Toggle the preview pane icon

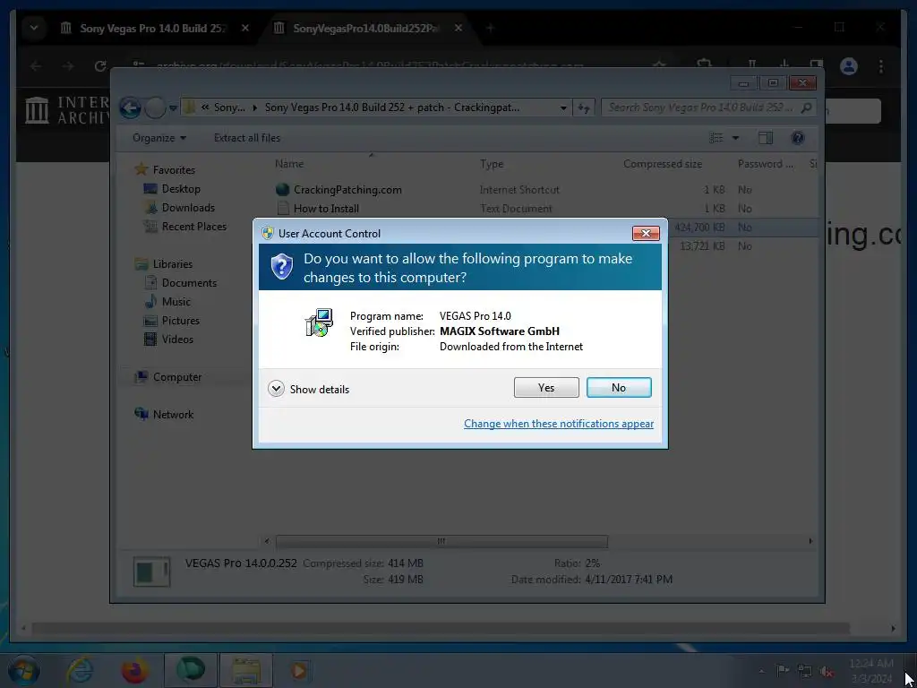[765, 138]
